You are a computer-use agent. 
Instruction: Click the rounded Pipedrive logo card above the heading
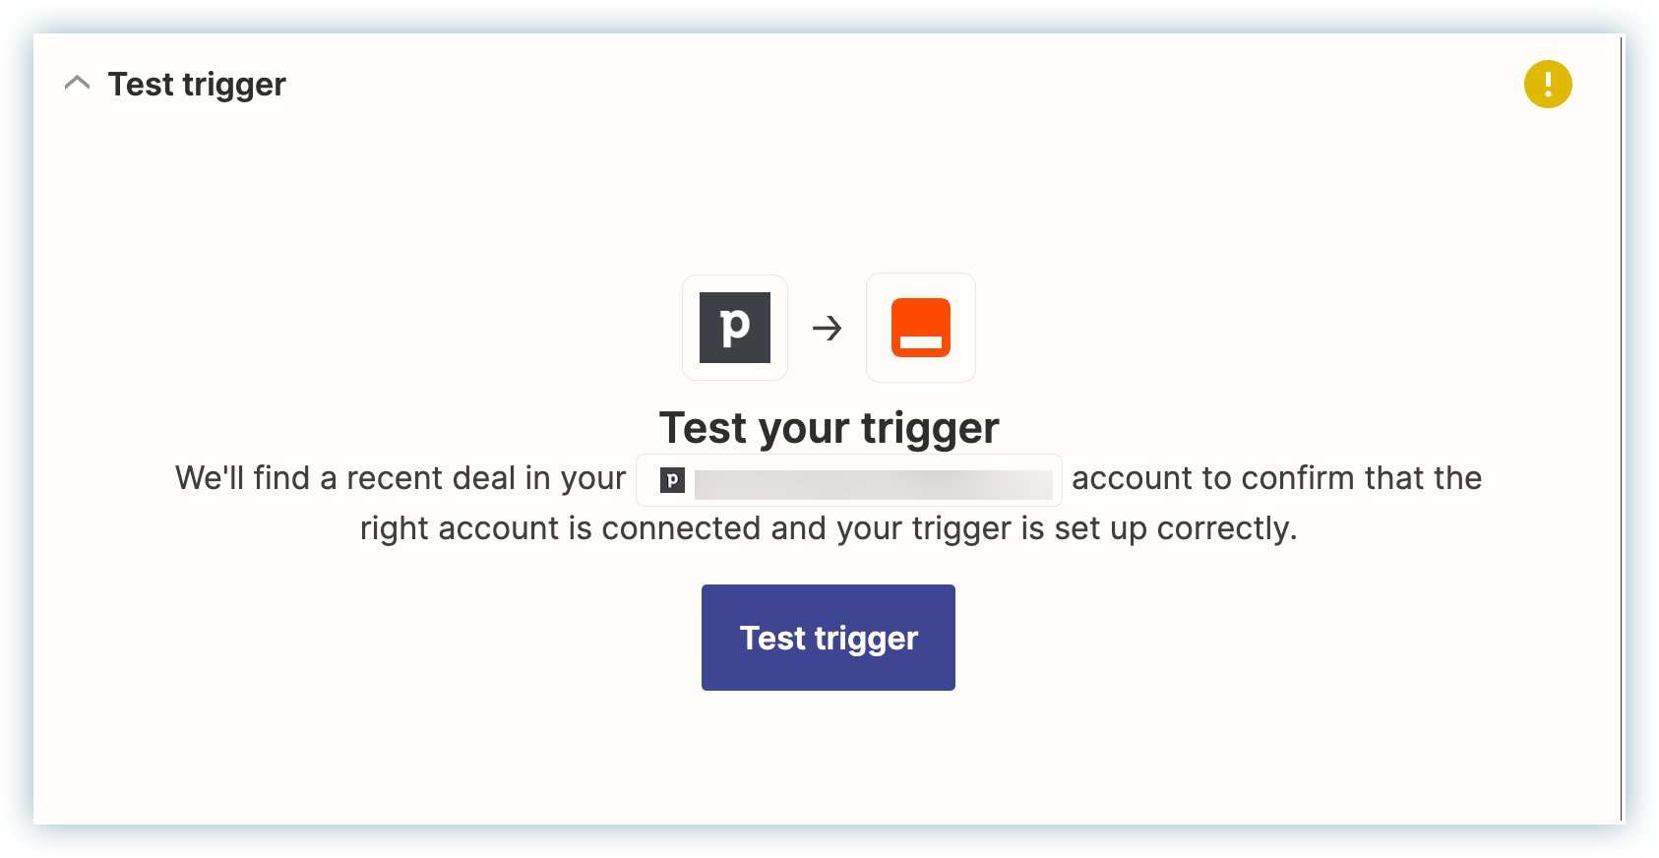coord(734,328)
